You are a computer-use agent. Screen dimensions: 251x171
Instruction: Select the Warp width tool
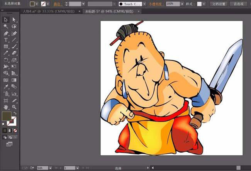point(6,66)
